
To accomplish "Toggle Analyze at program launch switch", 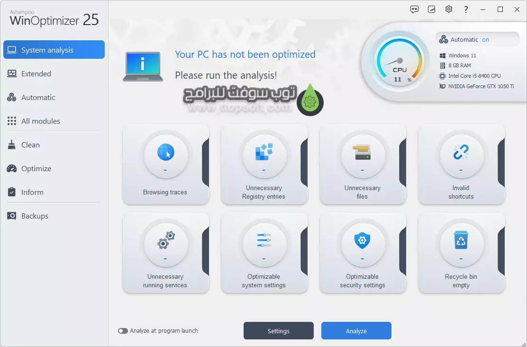I will tap(123, 331).
